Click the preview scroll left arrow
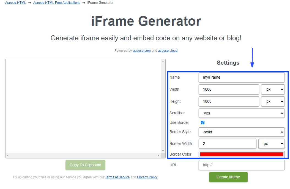 [8, 156]
